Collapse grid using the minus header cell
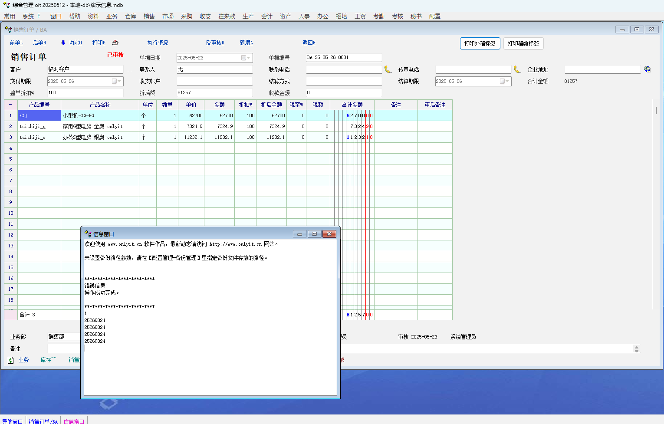This screenshot has height=424, width=664. click(10, 105)
